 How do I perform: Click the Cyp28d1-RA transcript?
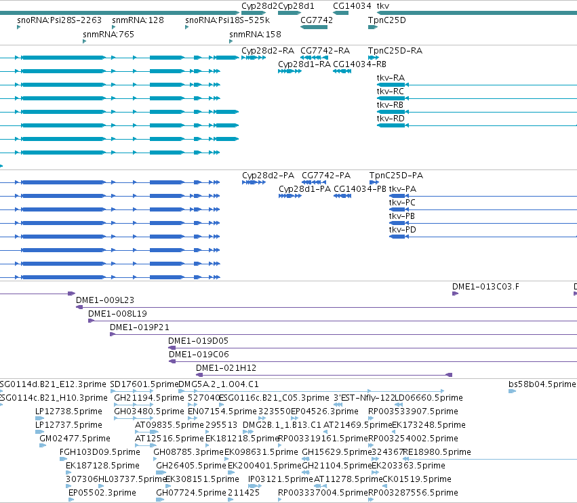(x=290, y=71)
